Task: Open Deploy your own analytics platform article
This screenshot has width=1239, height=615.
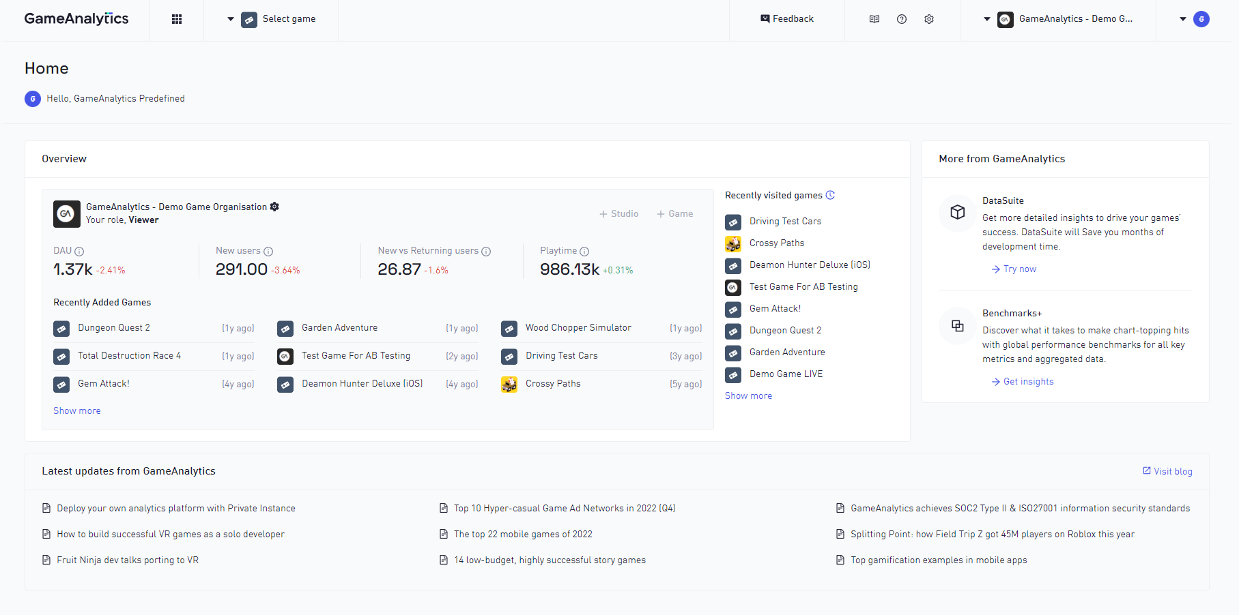Action: (176, 509)
